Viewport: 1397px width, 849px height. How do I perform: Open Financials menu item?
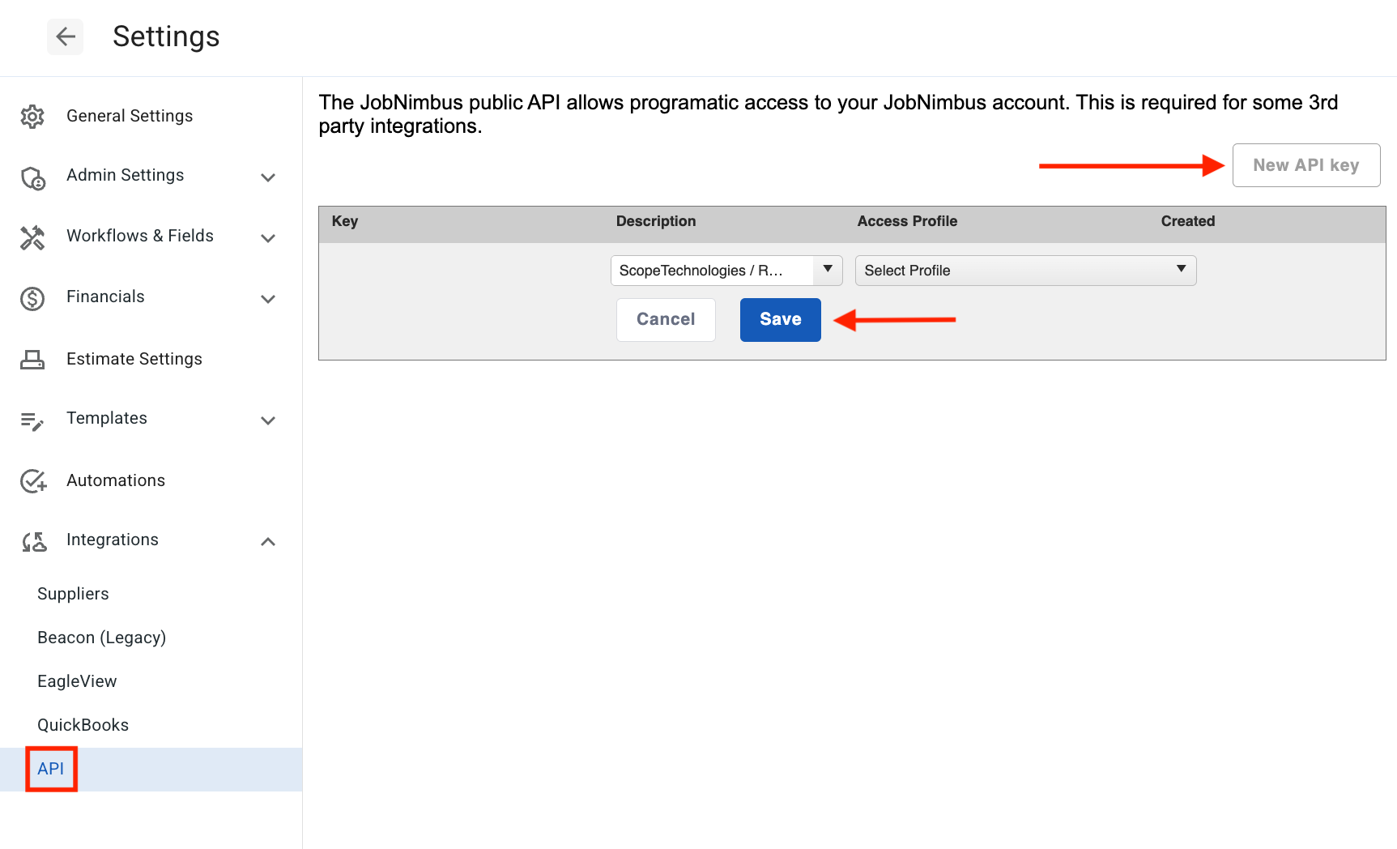tap(105, 297)
